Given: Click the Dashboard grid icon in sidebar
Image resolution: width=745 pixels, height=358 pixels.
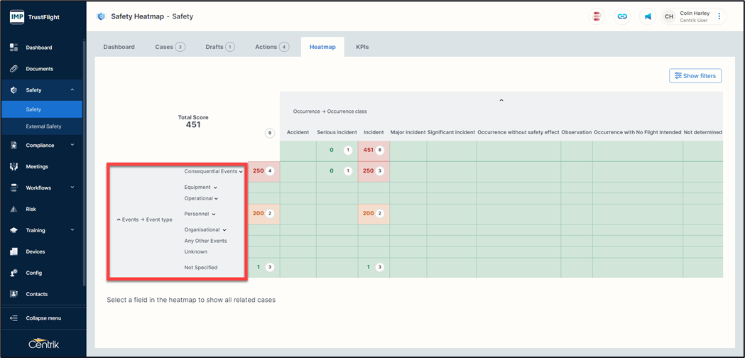Looking at the screenshot, I should pyautogui.click(x=13, y=48).
